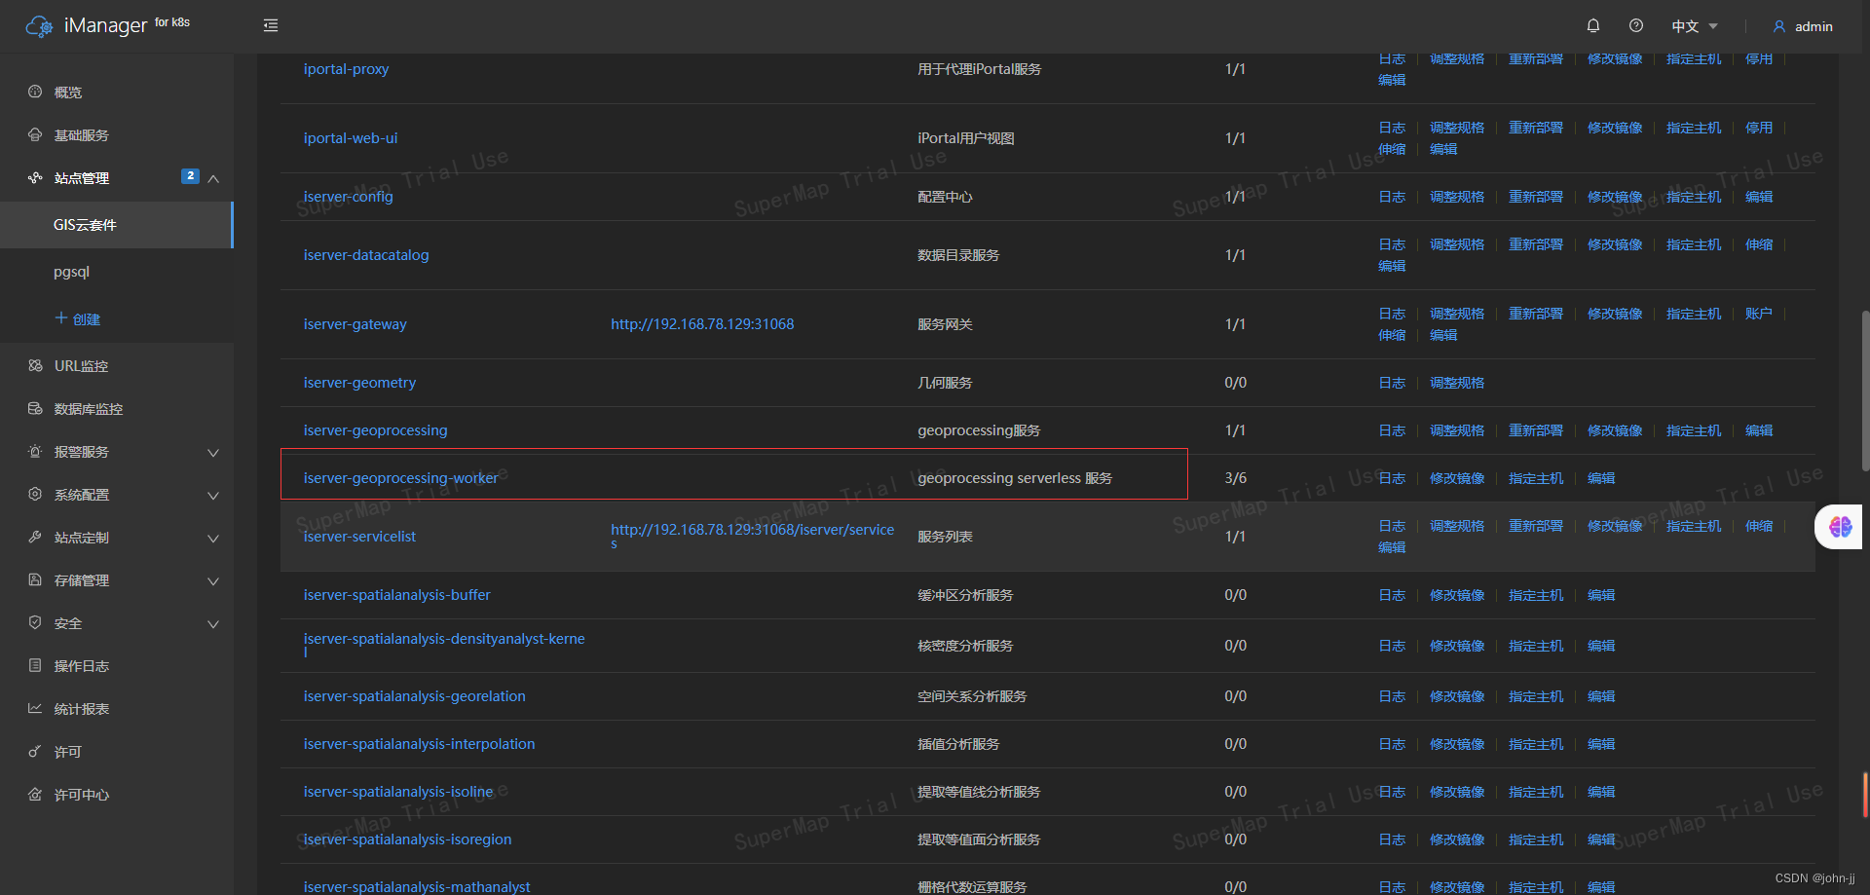1870x895 pixels.
Task: Click the iManager logo icon
Action: [x=39, y=26]
